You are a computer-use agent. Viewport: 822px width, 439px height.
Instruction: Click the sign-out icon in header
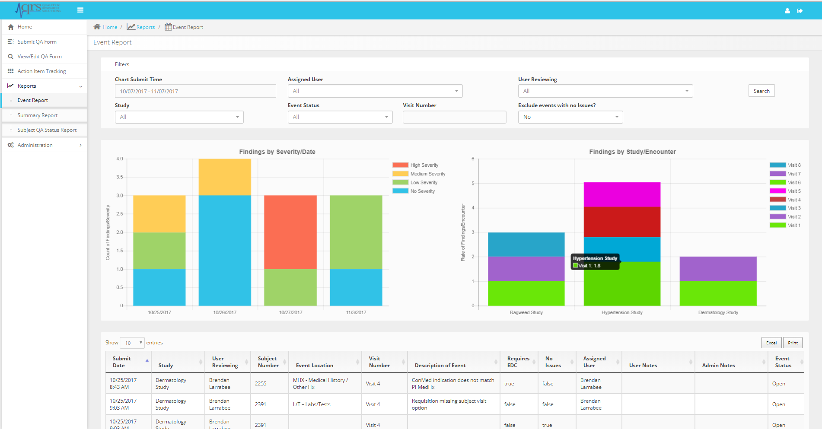pos(800,11)
